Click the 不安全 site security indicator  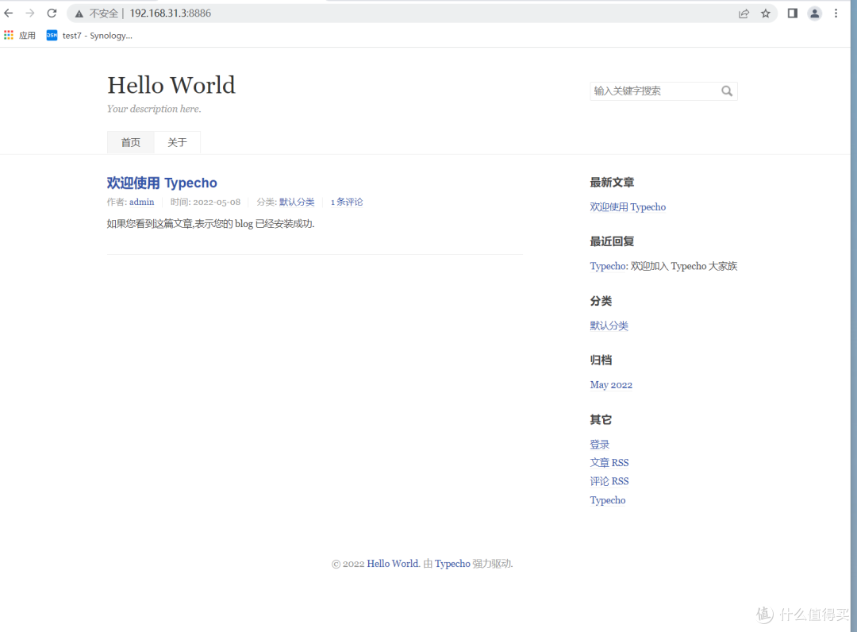coord(97,13)
